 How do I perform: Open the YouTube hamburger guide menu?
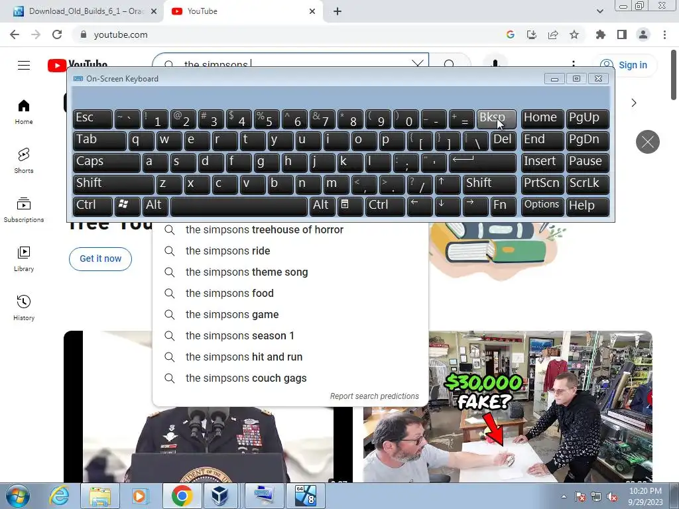click(24, 65)
